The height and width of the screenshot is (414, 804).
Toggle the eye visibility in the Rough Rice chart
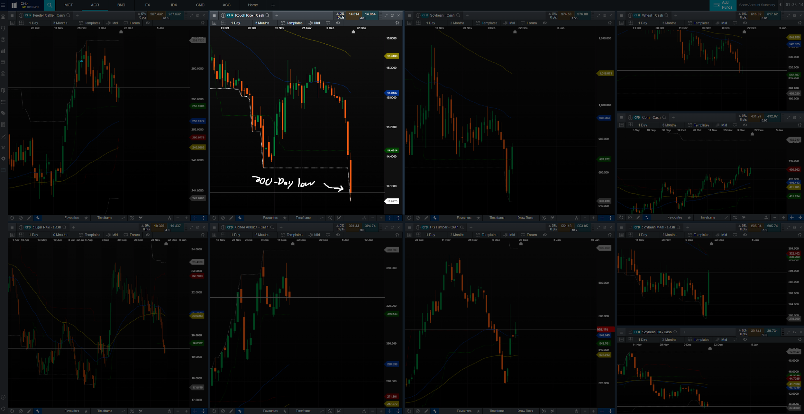click(x=338, y=23)
